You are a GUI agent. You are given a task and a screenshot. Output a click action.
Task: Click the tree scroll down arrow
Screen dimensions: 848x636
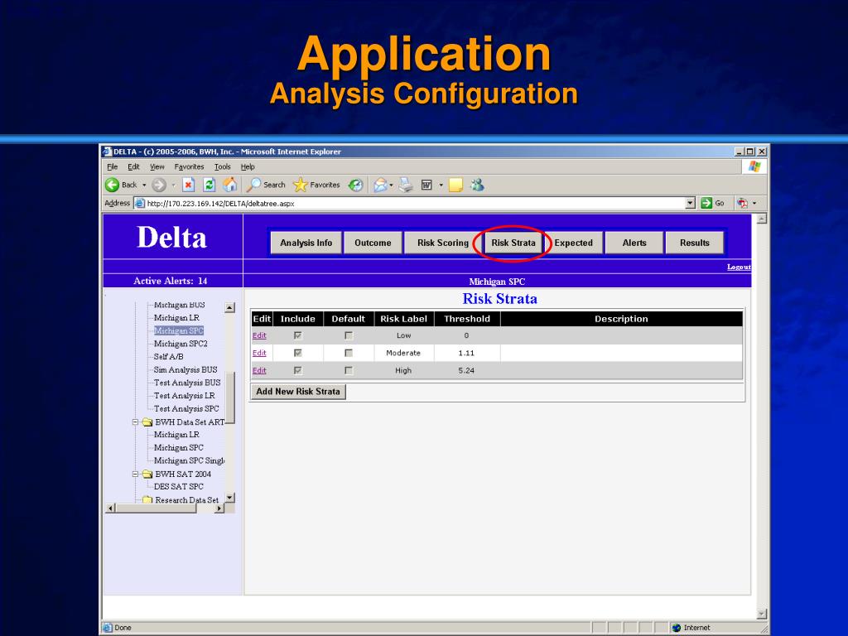tap(230, 498)
